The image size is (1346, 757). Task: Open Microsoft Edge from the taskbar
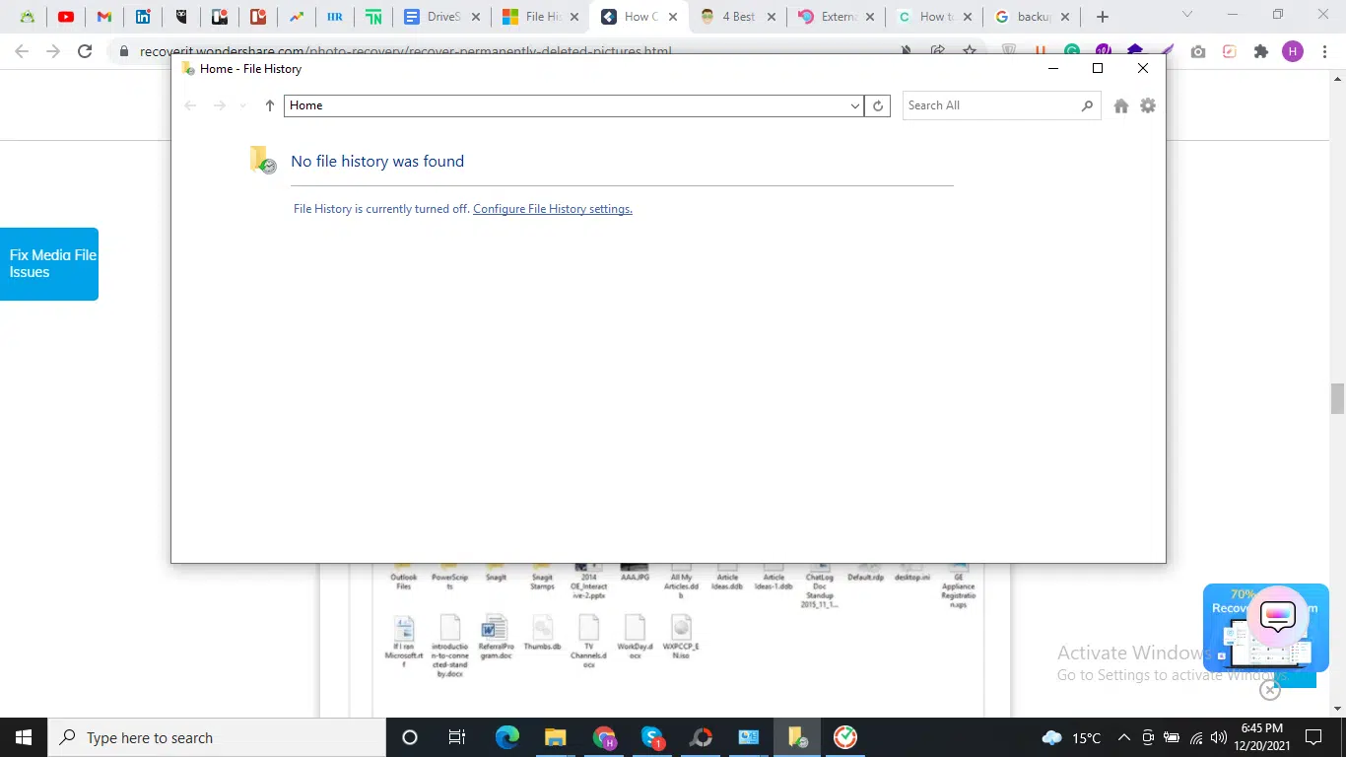pos(506,737)
